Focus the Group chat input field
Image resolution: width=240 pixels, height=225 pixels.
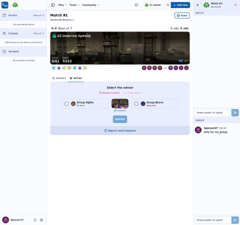(213, 220)
